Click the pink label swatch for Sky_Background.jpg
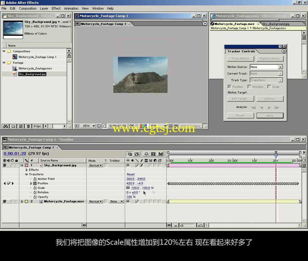The width and height of the screenshot is (308, 261). click(x=27, y=166)
